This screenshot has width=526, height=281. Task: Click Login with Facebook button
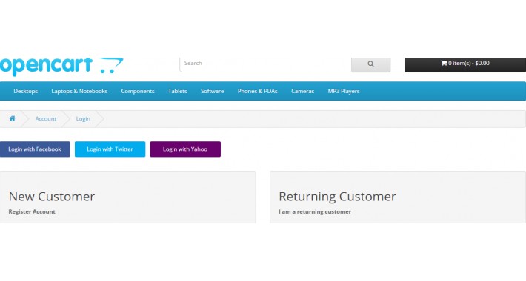[x=35, y=149]
